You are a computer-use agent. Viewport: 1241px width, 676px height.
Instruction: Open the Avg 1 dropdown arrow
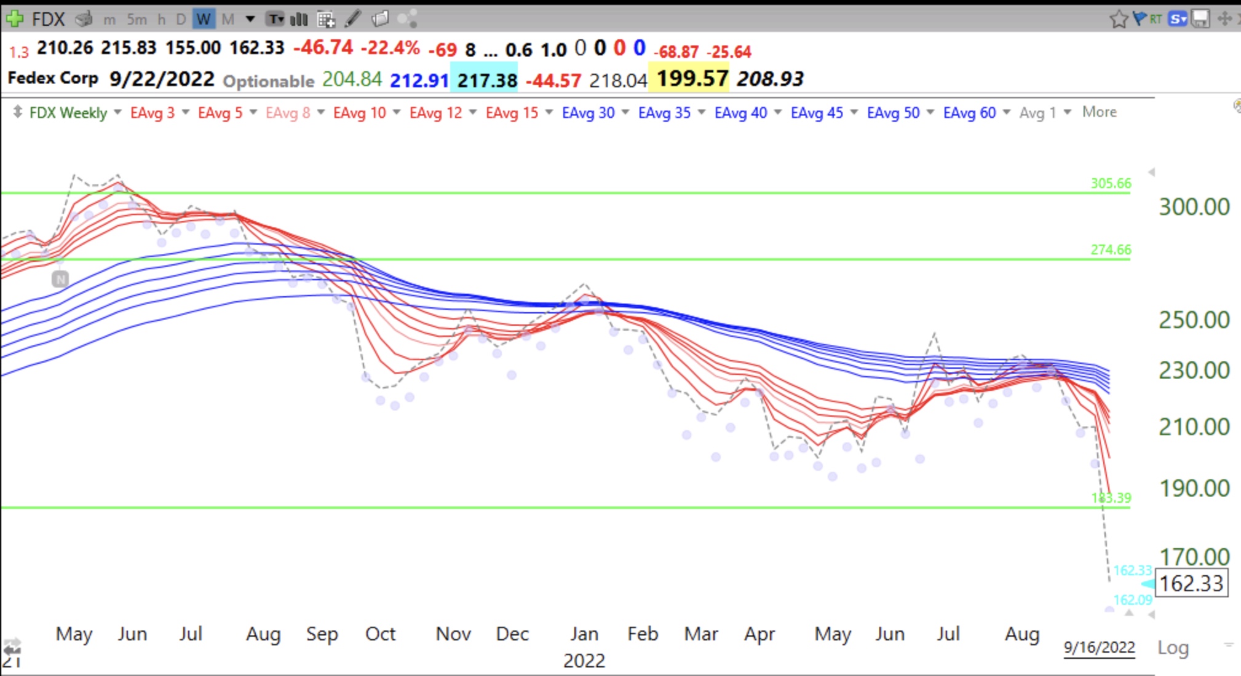pos(1067,112)
